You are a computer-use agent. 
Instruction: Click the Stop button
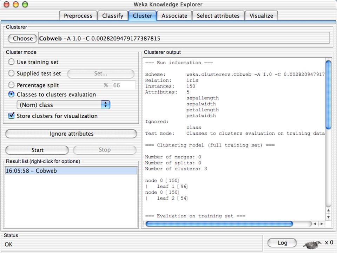105,150
